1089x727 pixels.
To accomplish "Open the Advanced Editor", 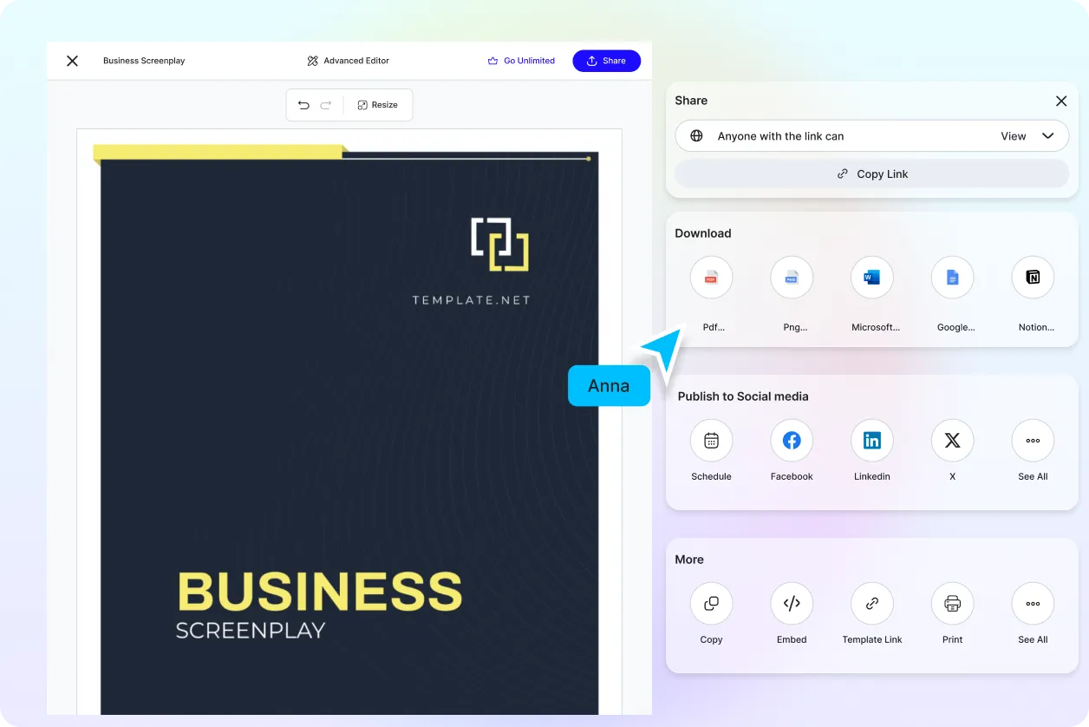I will (348, 61).
